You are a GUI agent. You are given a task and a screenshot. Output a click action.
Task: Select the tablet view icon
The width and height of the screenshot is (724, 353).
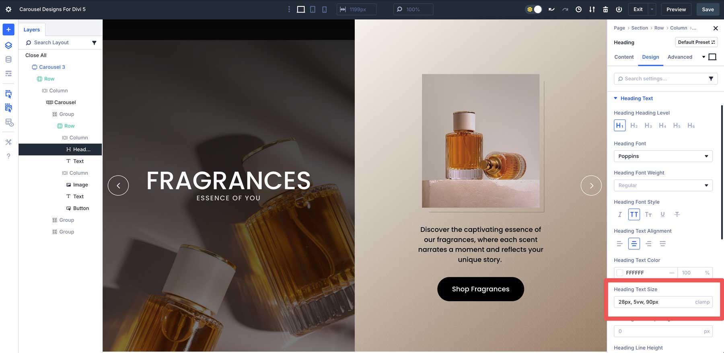pos(313,9)
